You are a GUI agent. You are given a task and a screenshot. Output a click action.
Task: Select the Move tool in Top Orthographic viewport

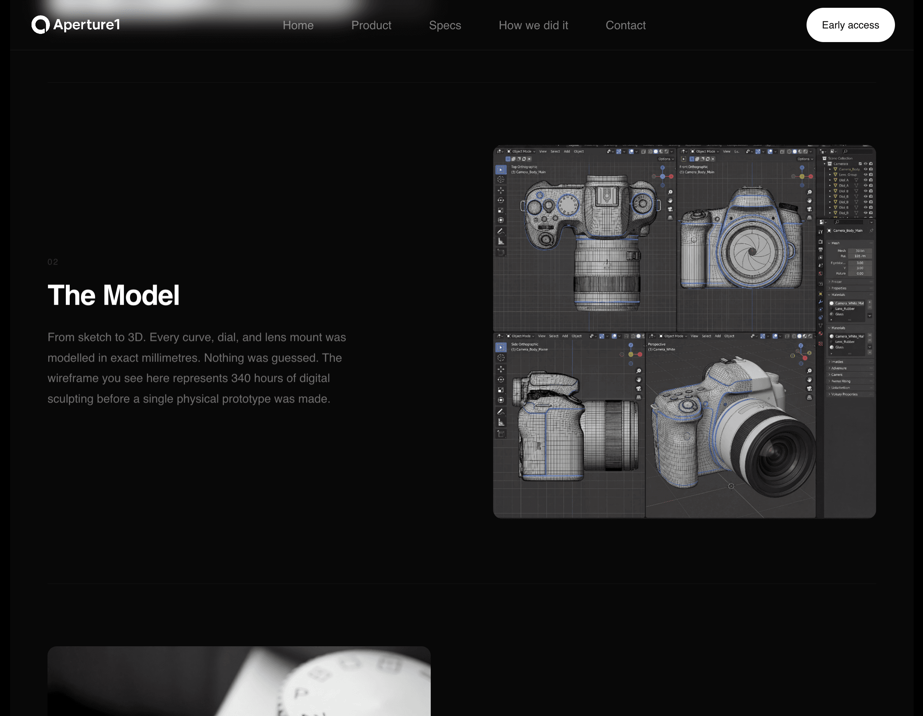click(501, 190)
